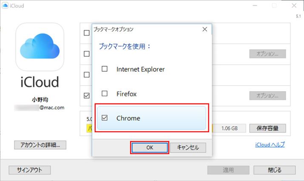Toggle the checked checkbox in main iCloud window
Viewport: 304px width, 181px height.
tap(87, 96)
